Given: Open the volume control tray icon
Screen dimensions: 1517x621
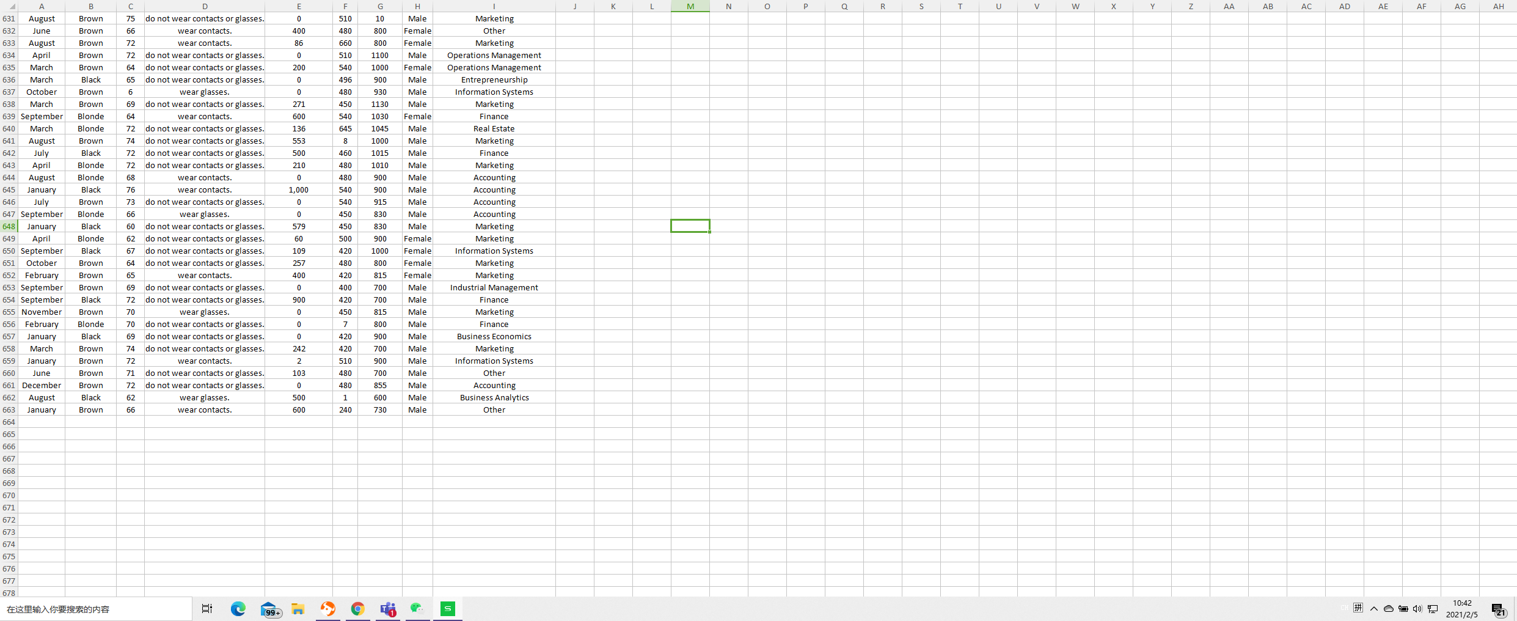Looking at the screenshot, I should tap(1417, 609).
